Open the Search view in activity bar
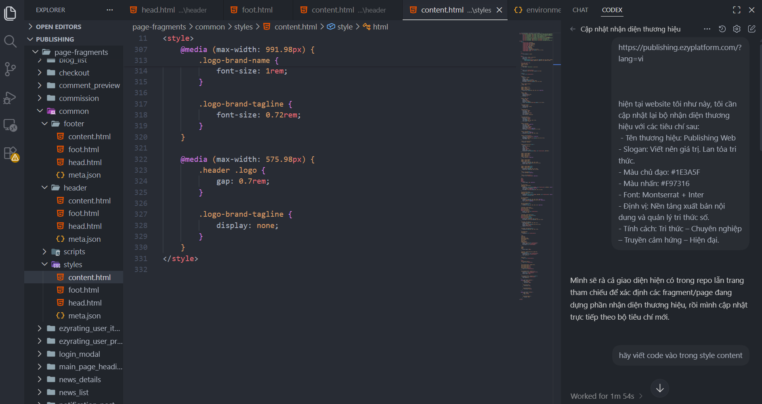762x404 pixels. pos(10,41)
